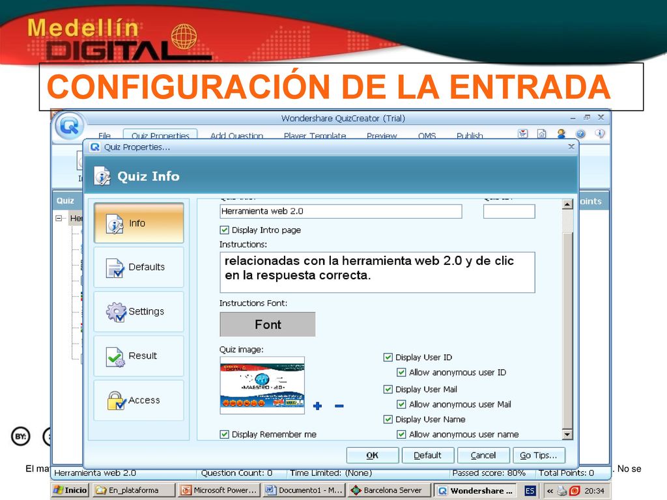
Task: Open the Settings gear section
Action: click(139, 312)
